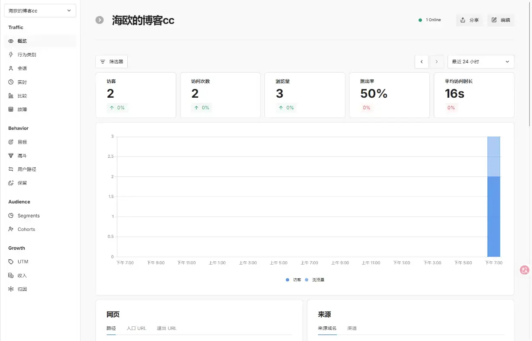Switch to the 入口 URL tab

coord(136,328)
